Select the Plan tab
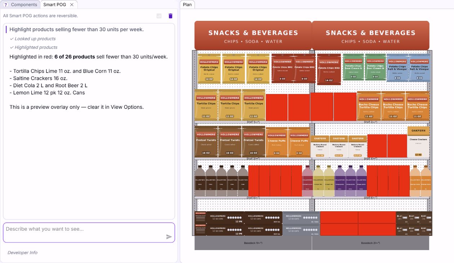The height and width of the screenshot is (263, 454). click(x=187, y=5)
